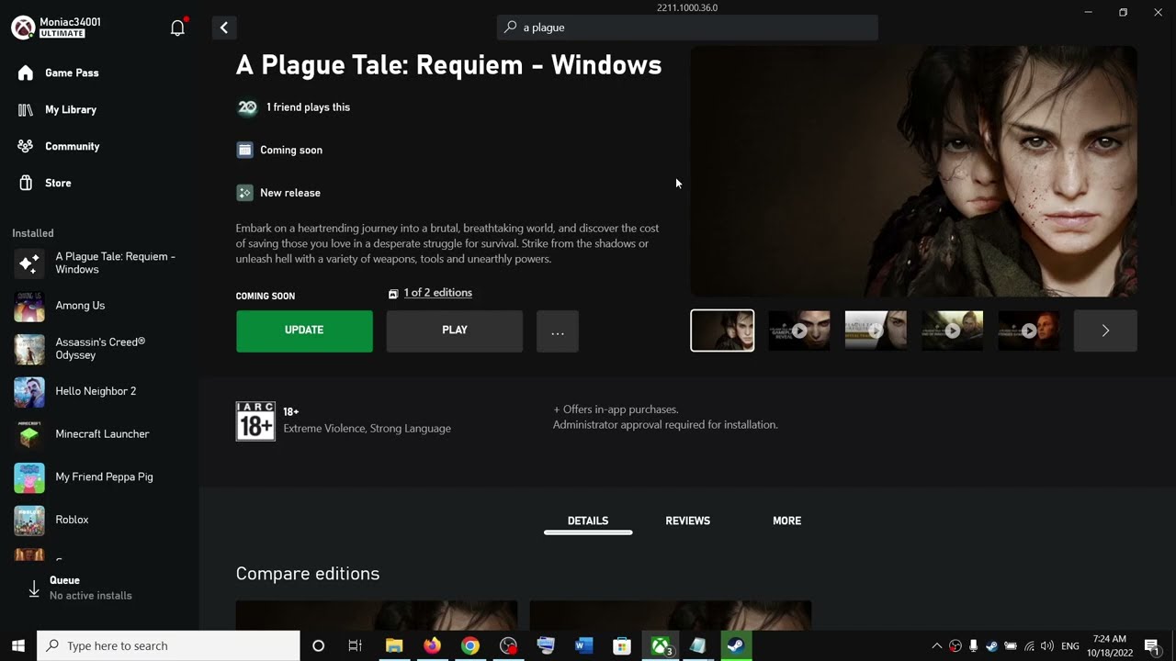Click the Coming soon calendar icon

click(244, 150)
